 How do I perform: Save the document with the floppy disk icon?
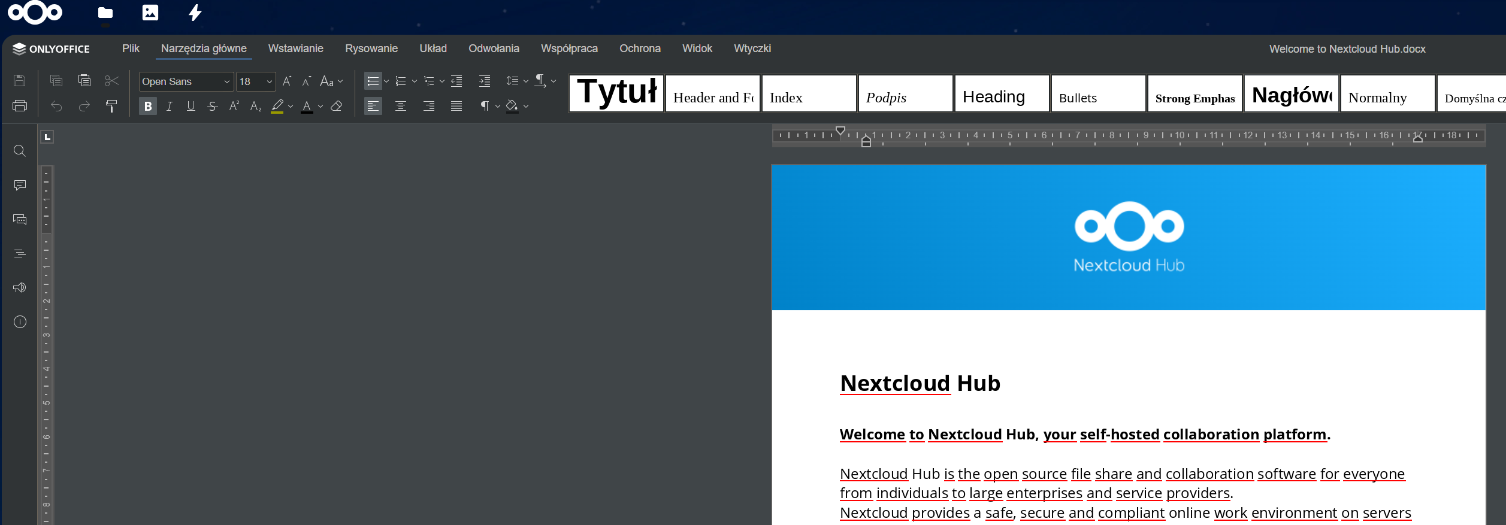[x=20, y=81]
